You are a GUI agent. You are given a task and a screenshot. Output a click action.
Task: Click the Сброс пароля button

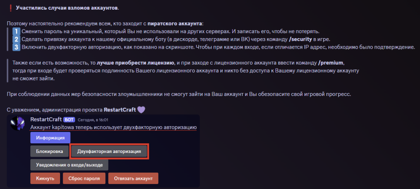tap(84, 178)
